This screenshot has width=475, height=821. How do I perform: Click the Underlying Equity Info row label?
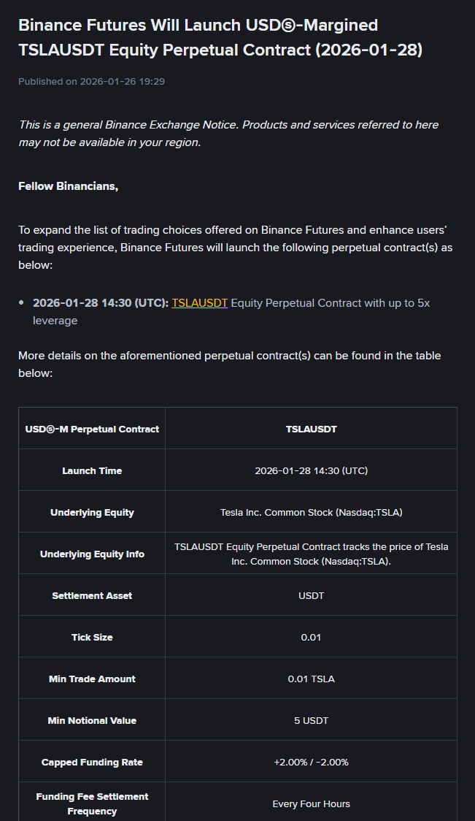[x=92, y=554]
